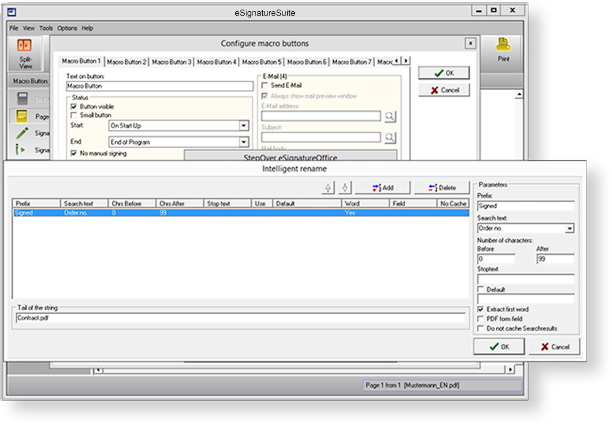
Task: Click the Before characters field
Action: coord(496,259)
